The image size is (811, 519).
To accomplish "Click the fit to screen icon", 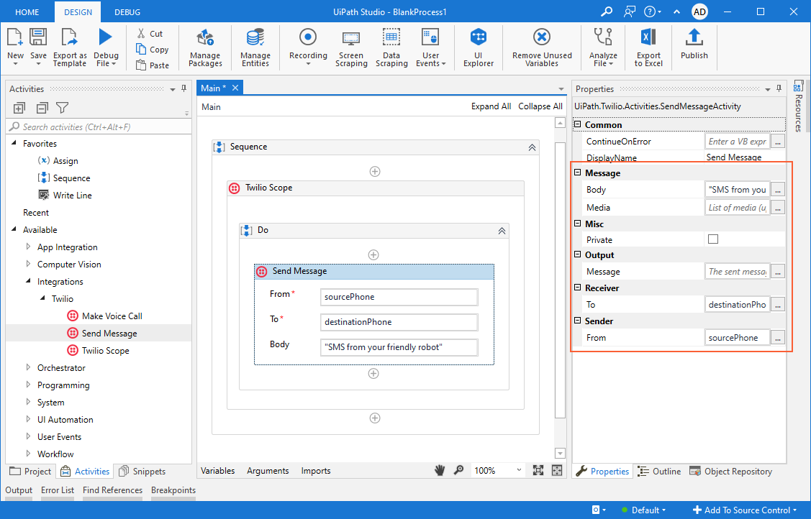I will 538,470.
